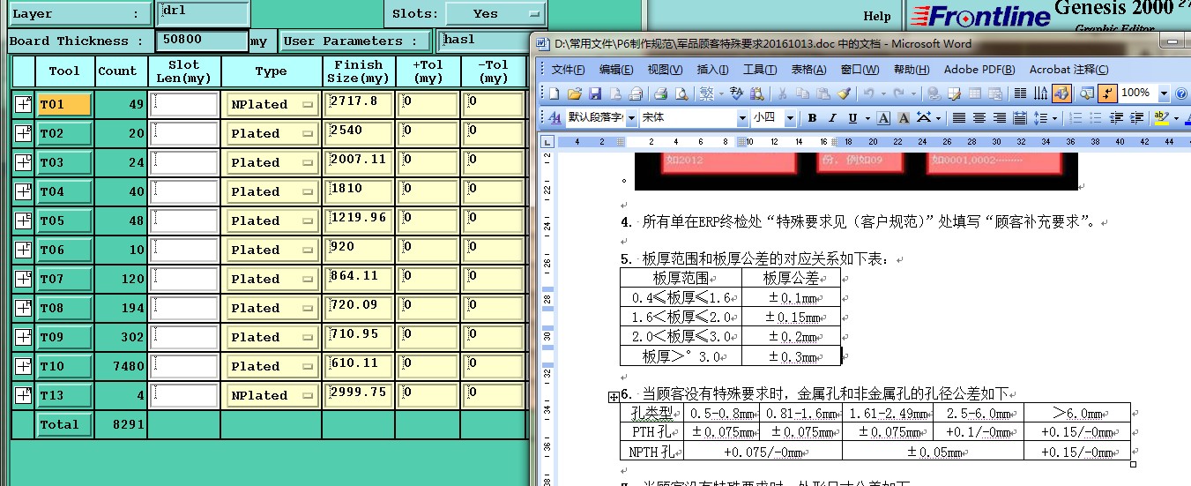Print the Word document
This screenshot has width=1191, height=486.
coord(661,93)
